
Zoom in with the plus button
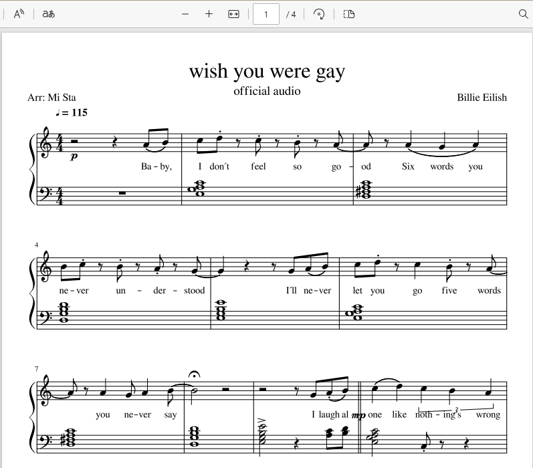[x=209, y=14]
